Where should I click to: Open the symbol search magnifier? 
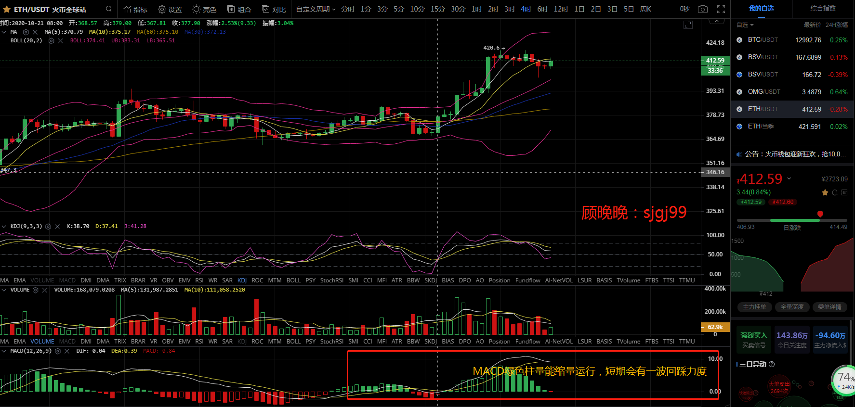[109, 9]
